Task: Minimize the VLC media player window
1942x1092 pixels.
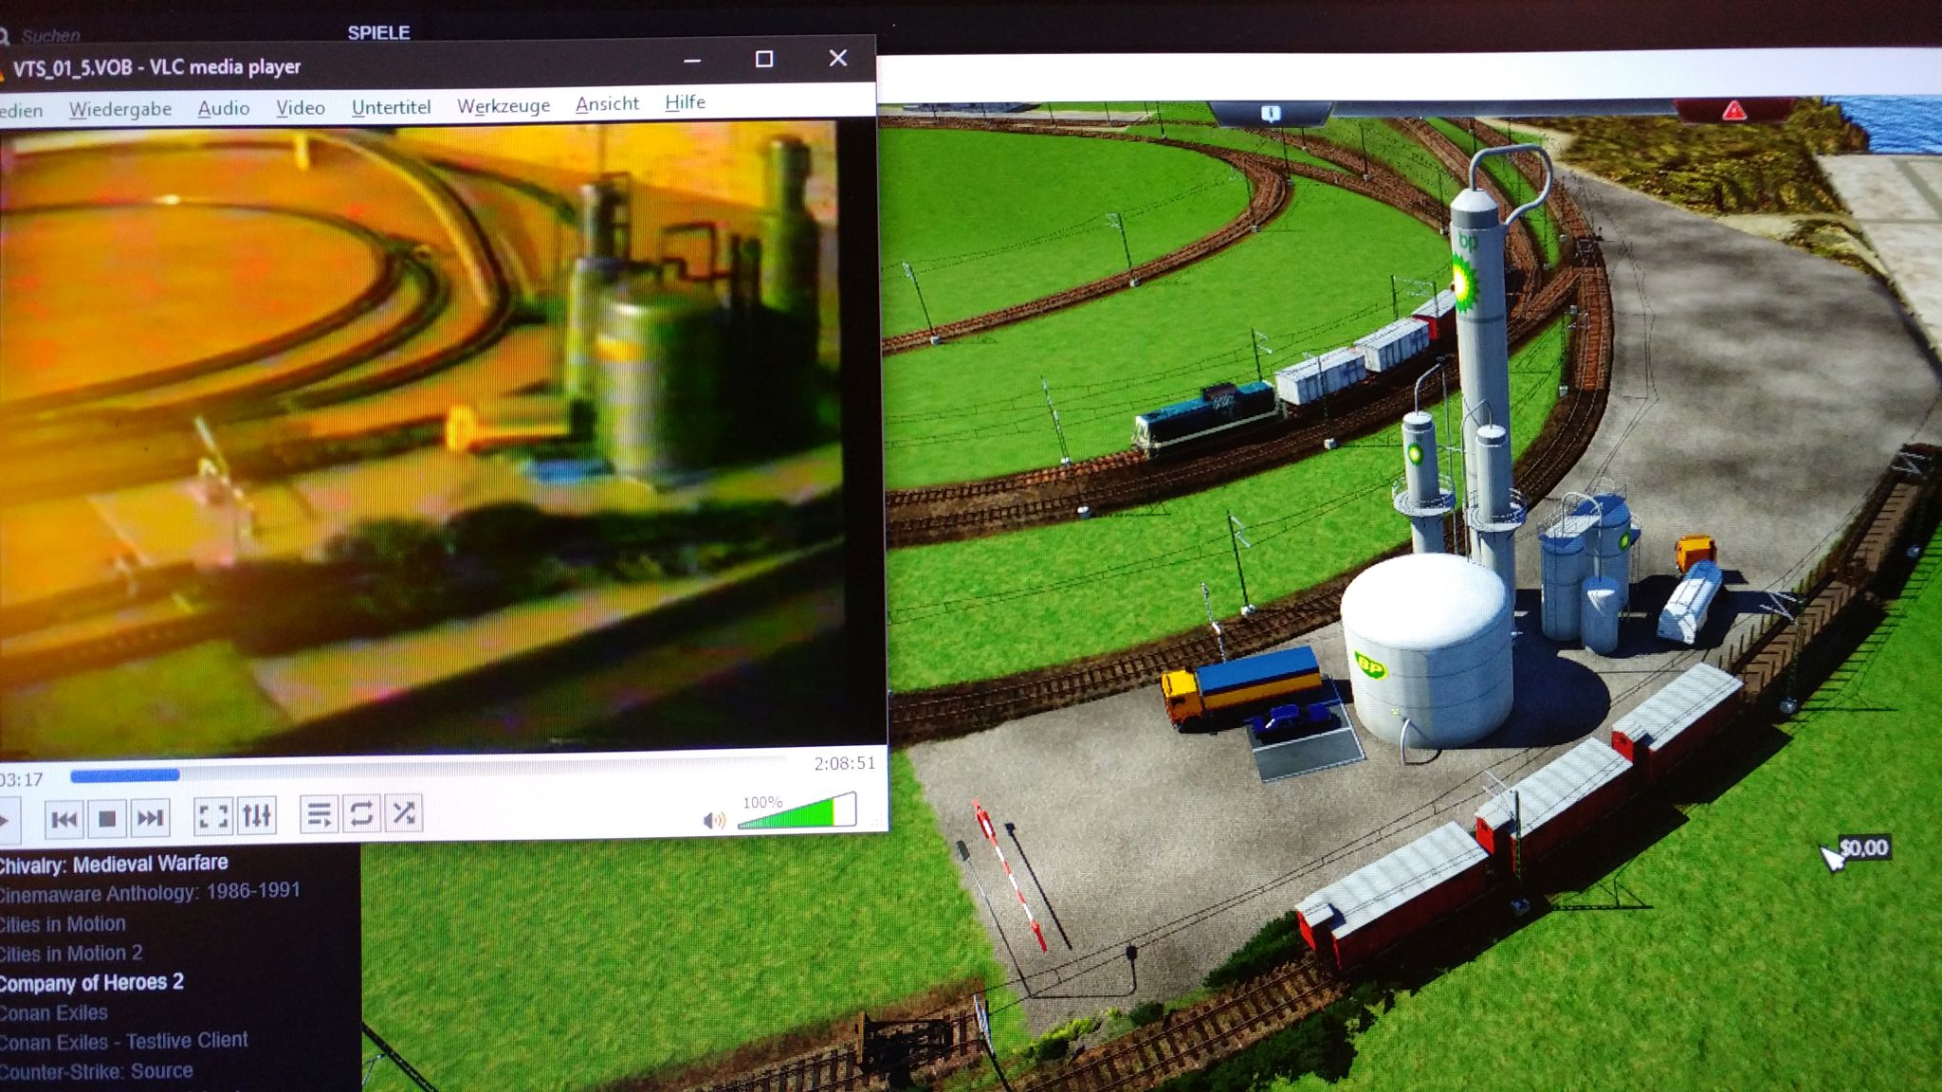Action: [692, 61]
